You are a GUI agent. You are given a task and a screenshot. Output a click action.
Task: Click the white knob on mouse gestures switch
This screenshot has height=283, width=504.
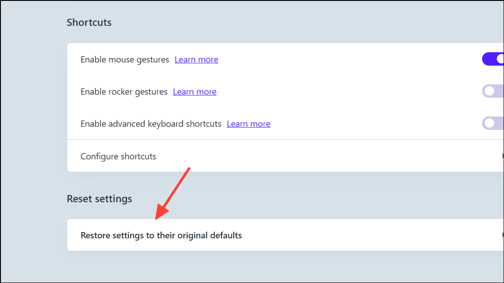pos(500,59)
